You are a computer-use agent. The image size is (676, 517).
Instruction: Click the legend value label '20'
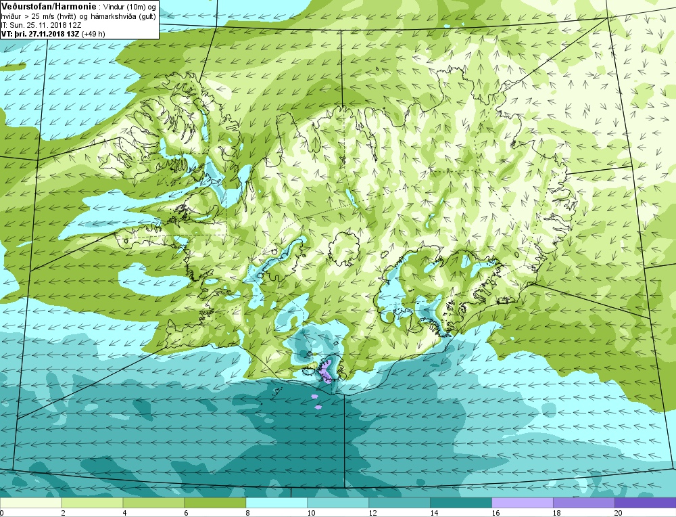pyautogui.click(x=619, y=513)
